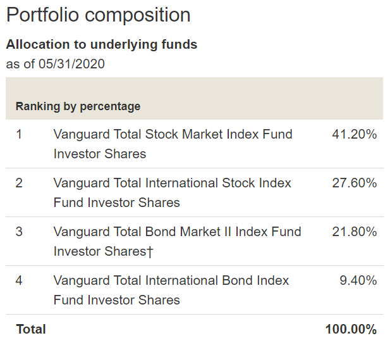Image resolution: width=390 pixels, height=338 pixels.
Task: Select the 9.40% allocation value
Action: click(x=358, y=280)
